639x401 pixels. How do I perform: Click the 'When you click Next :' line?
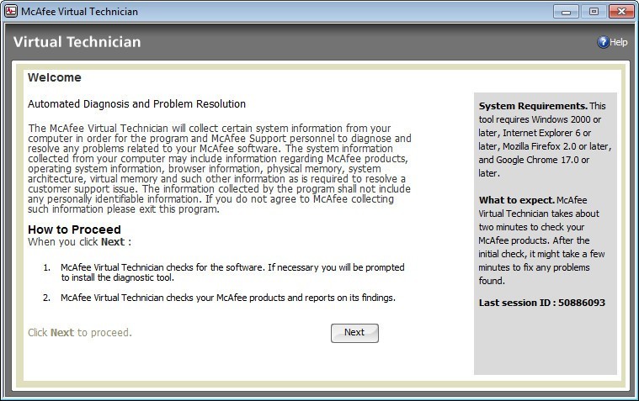pyautogui.click(x=79, y=242)
